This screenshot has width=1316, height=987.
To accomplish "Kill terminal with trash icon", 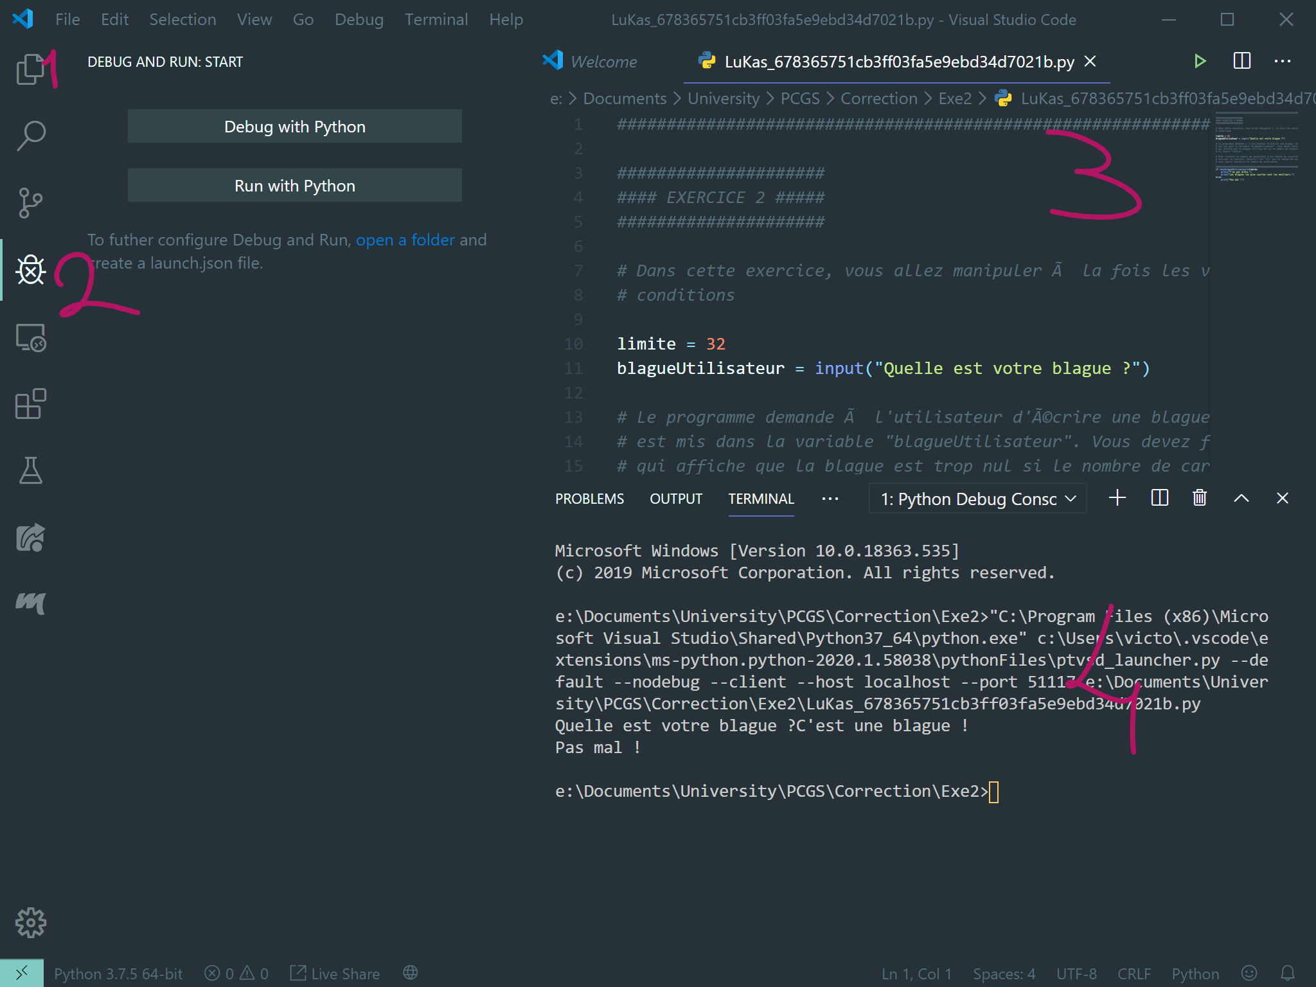I will pos(1199,499).
